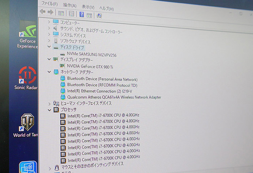The width and height of the screenshot is (253, 173).
Task: Click the Back arrow toolbar icon
Action: coord(43,11)
